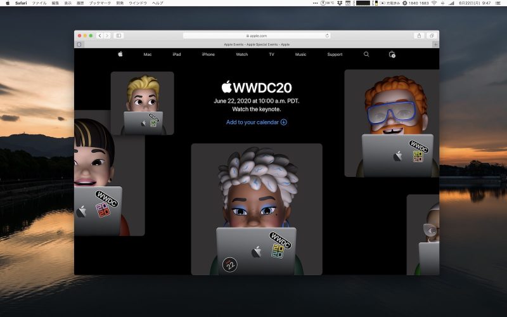
Task: Click the three-dots overflow icon in menu bar
Action: [315, 3]
